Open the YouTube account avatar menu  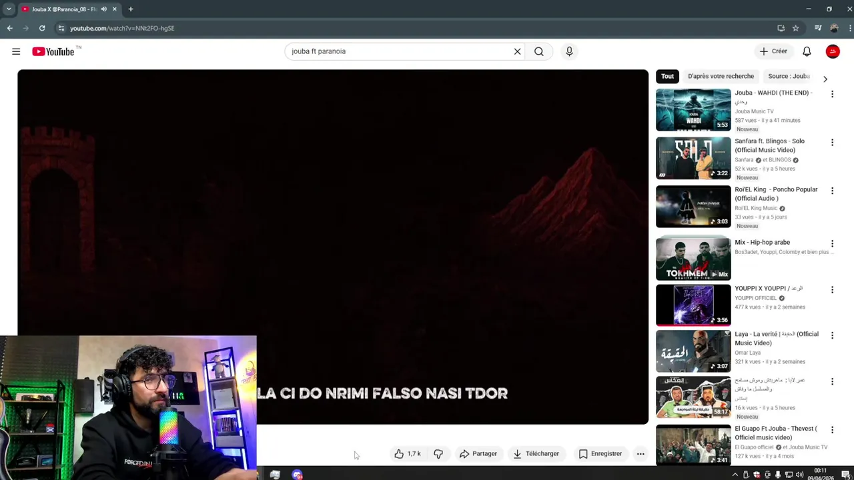click(833, 51)
